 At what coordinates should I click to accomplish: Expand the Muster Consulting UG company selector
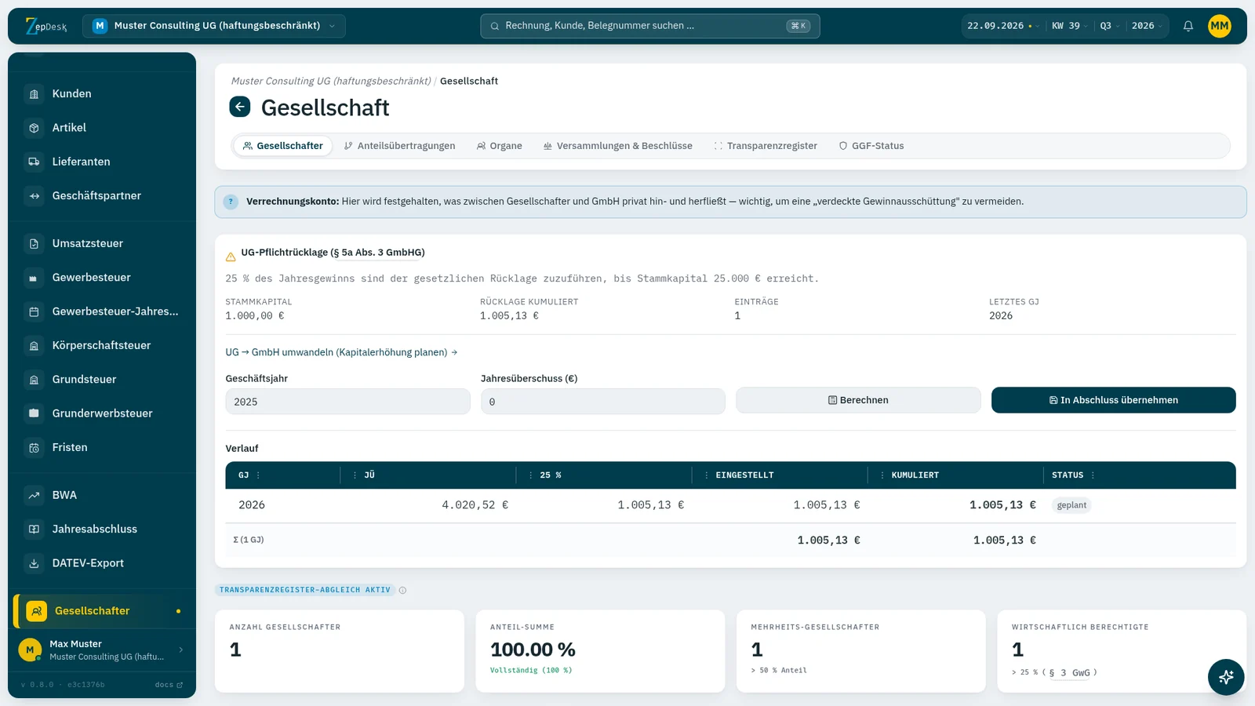213,26
